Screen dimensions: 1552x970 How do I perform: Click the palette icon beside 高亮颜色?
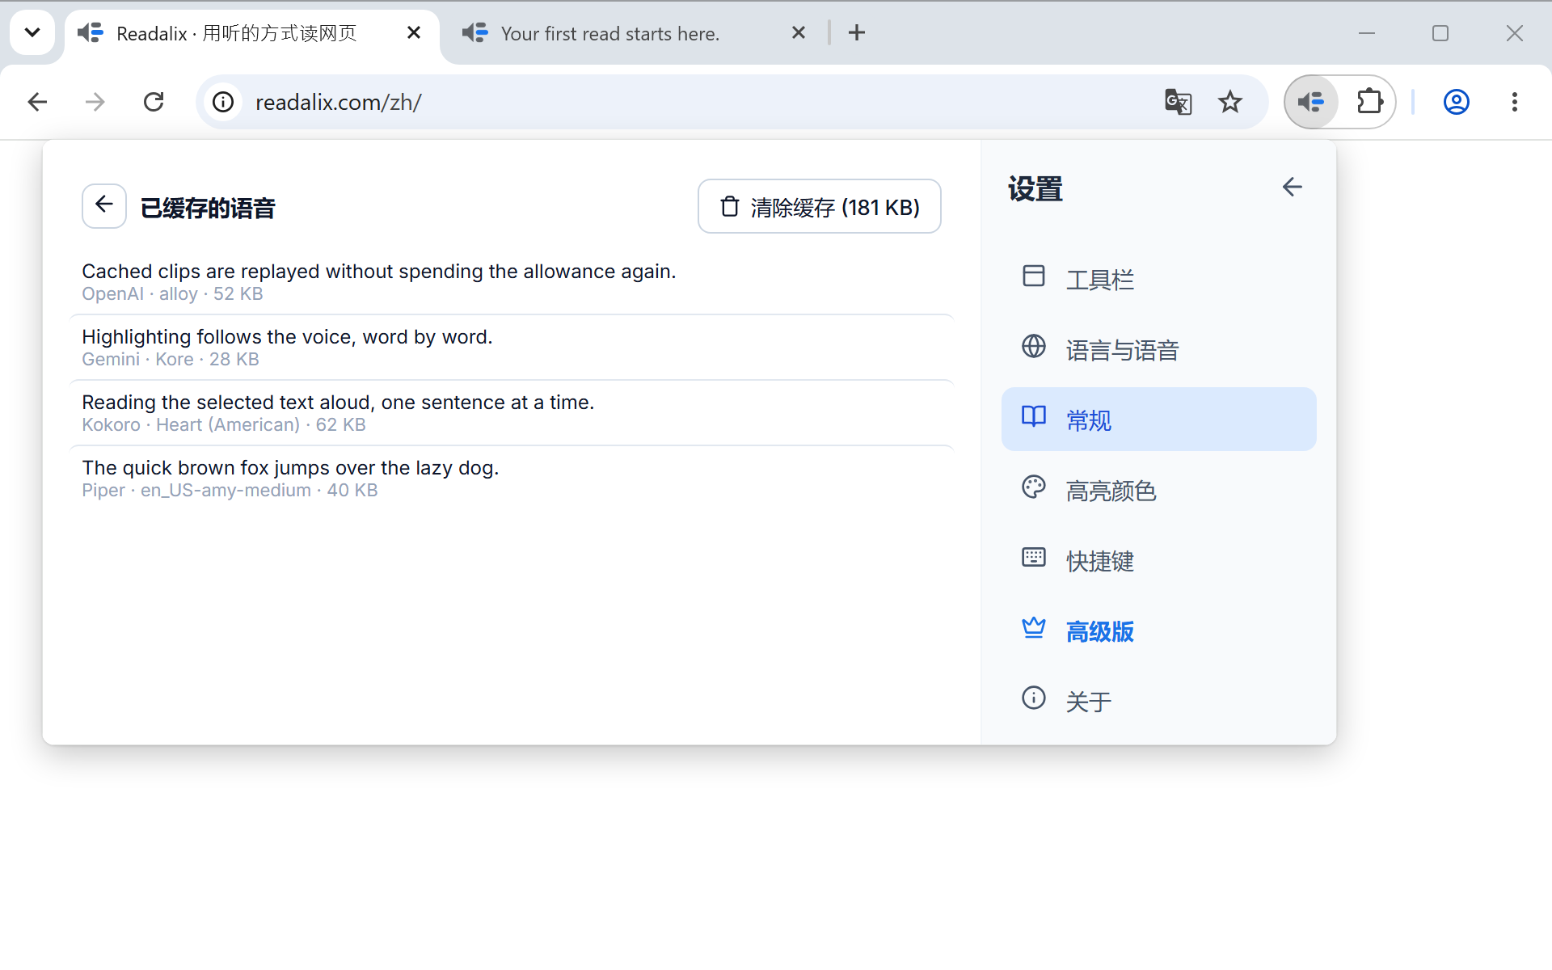pyautogui.click(x=1033, y=487)
